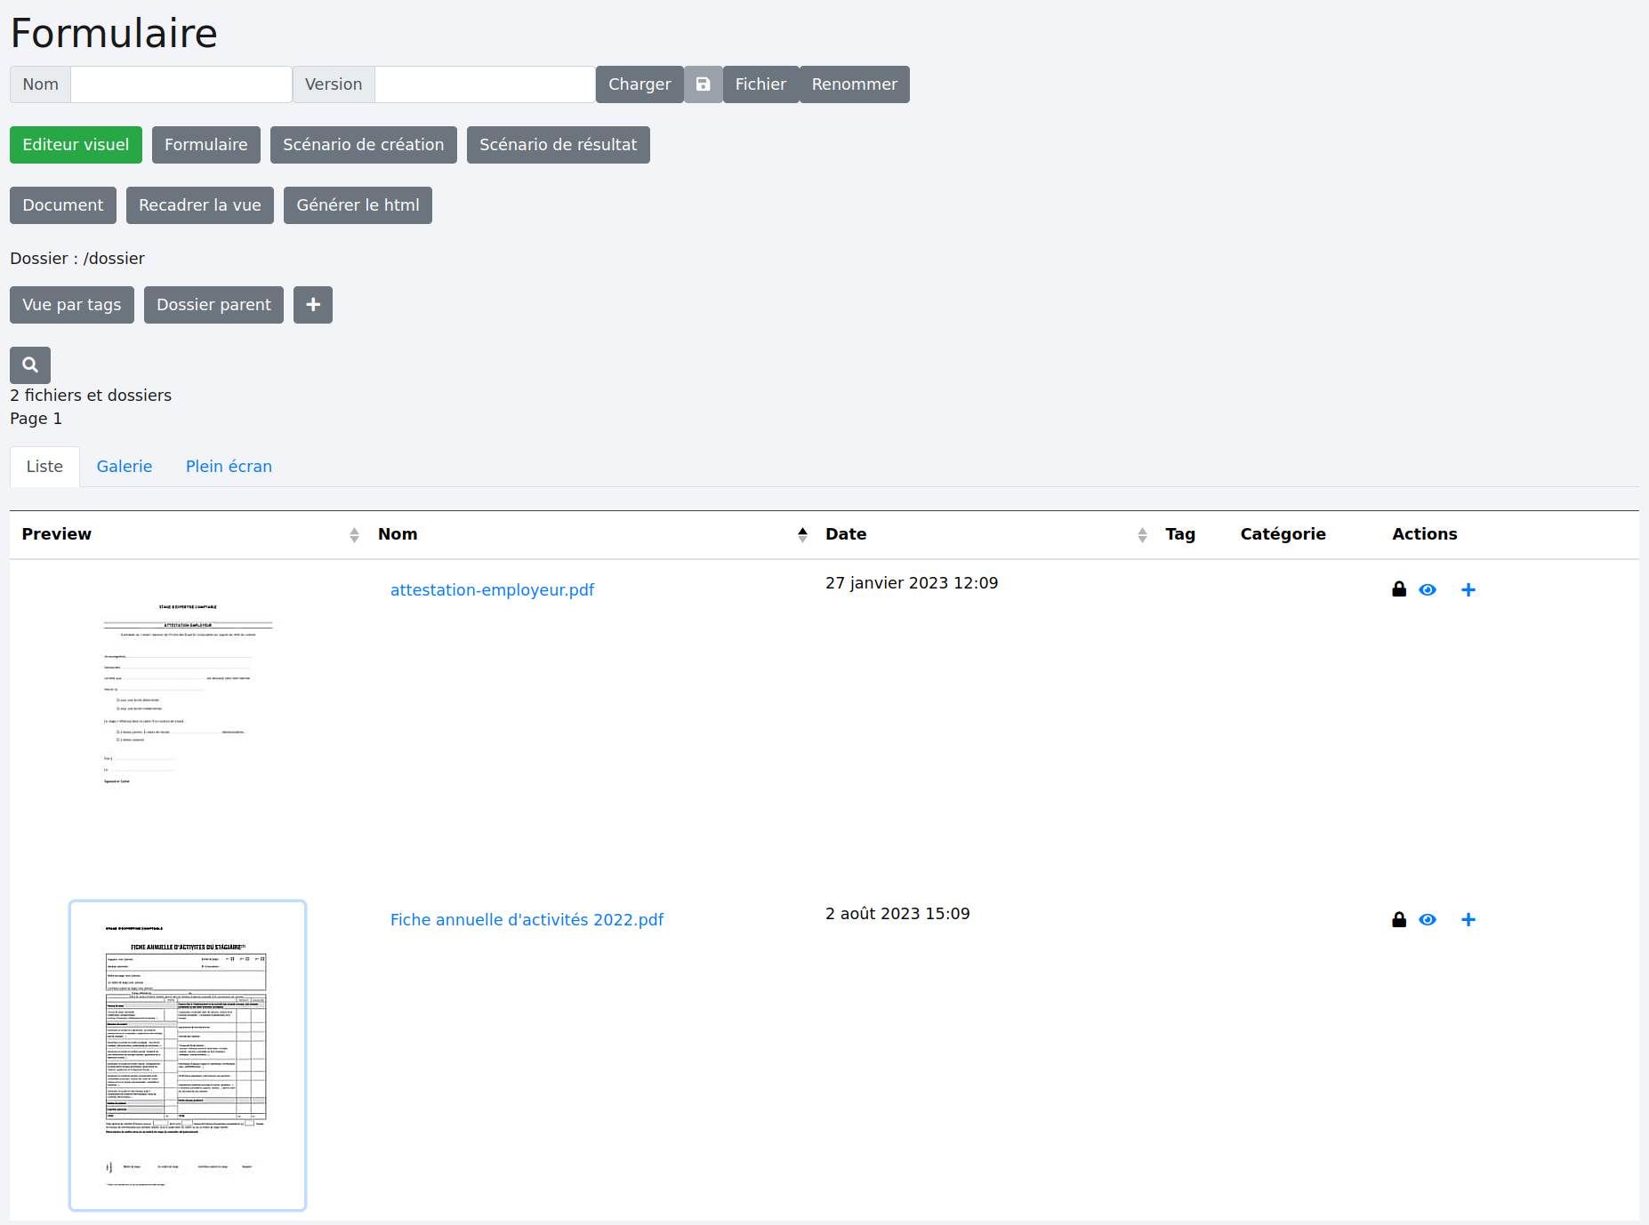Viewport: 1649px width, 1225px height.
Task: Open the attestation-employeur.pdf file link
Action: tap(492, 589)
